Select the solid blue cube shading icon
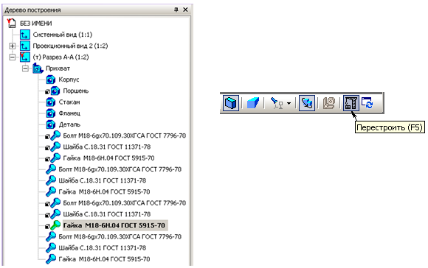 (x=253, y=103)
